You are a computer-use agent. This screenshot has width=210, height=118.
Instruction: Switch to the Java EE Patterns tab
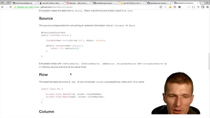pyautogui.click(x=132, y=3)
